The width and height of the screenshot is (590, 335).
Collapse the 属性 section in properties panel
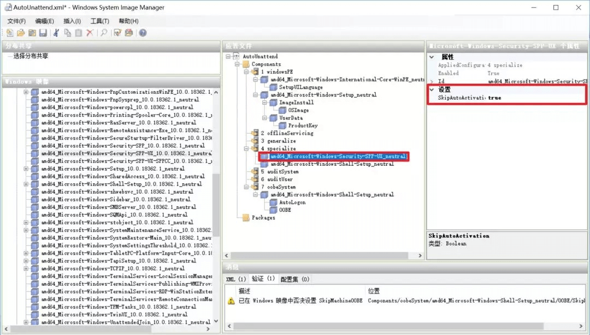pos(432,57)
